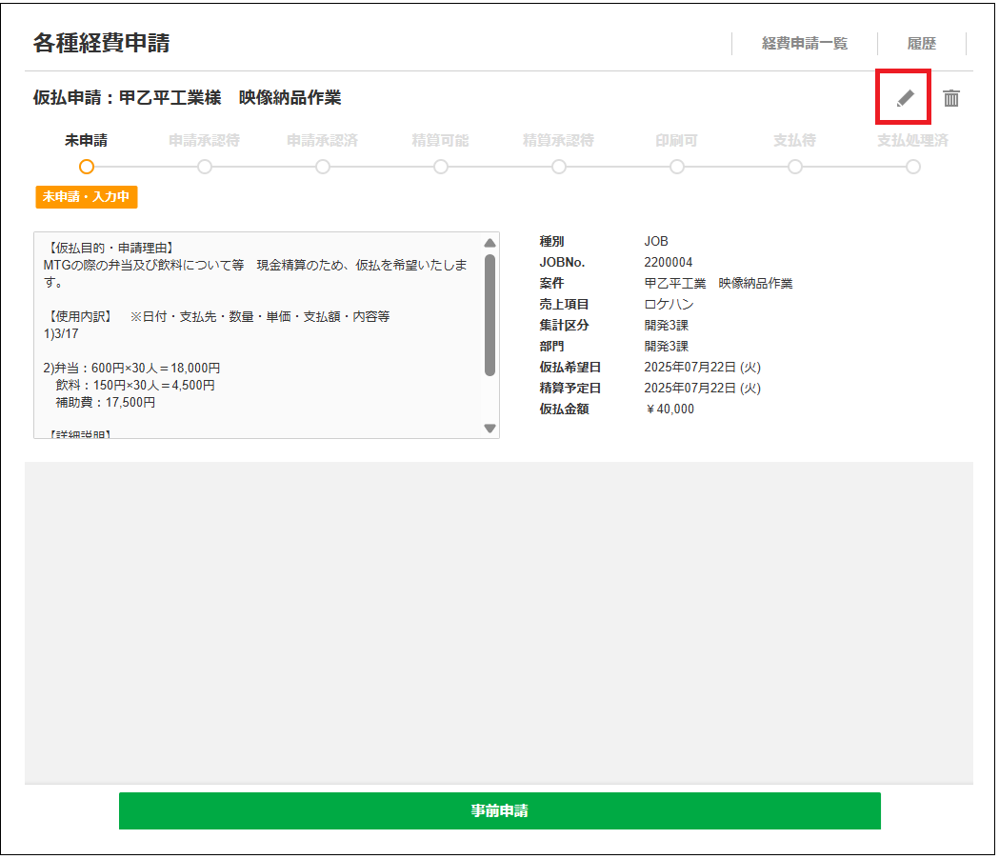Click the 支払処理済 step circle
Image resolution: width=999 pixels, height=859 pixels.
913,167
